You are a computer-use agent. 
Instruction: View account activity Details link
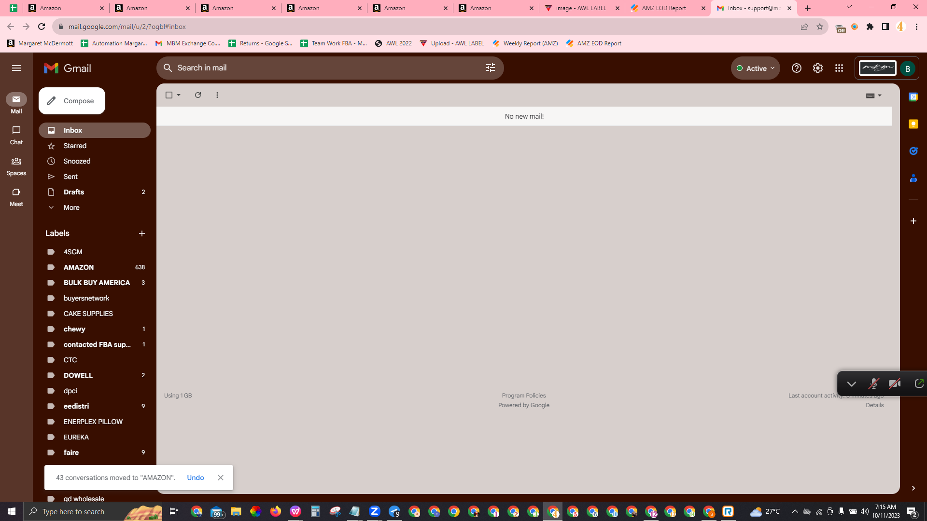(875, 405)
